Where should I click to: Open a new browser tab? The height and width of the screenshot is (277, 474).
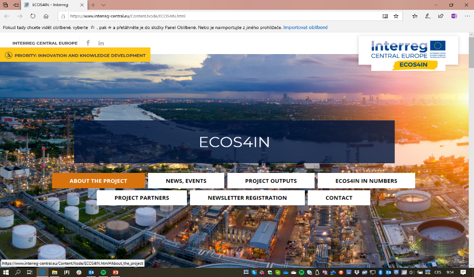point(93,5)
